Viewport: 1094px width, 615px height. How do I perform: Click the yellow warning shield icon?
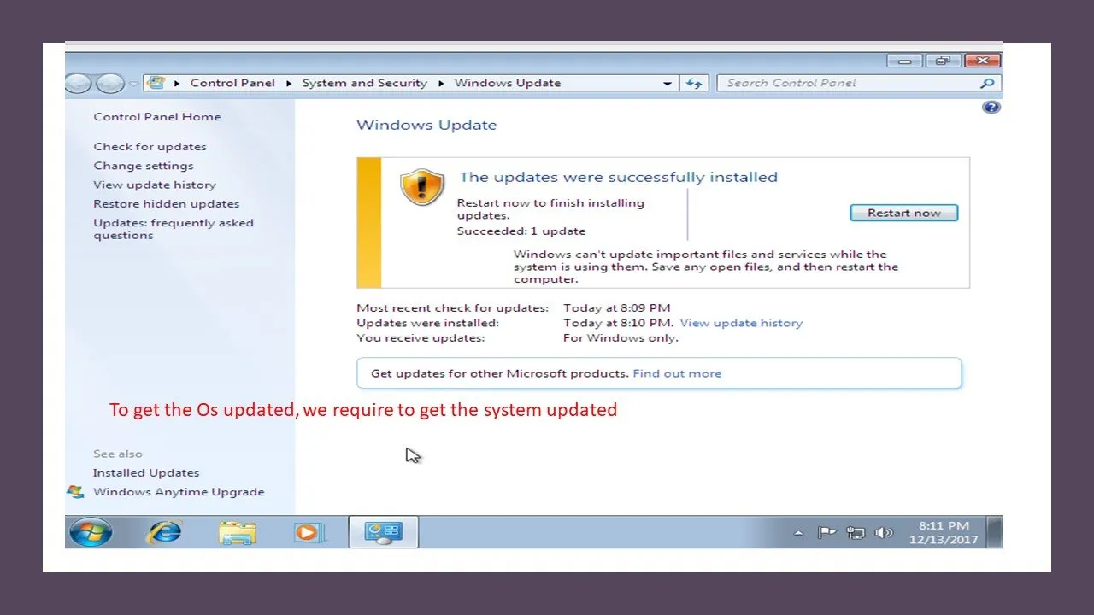[x=422, y=186]
